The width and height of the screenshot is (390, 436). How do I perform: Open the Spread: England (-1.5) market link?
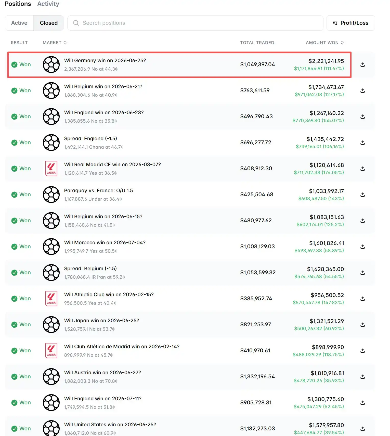90,138
